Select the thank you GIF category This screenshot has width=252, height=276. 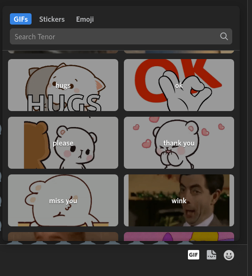point(179,143)
